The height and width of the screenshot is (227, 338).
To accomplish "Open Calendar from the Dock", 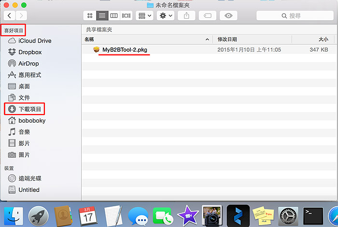I will 87,216.
